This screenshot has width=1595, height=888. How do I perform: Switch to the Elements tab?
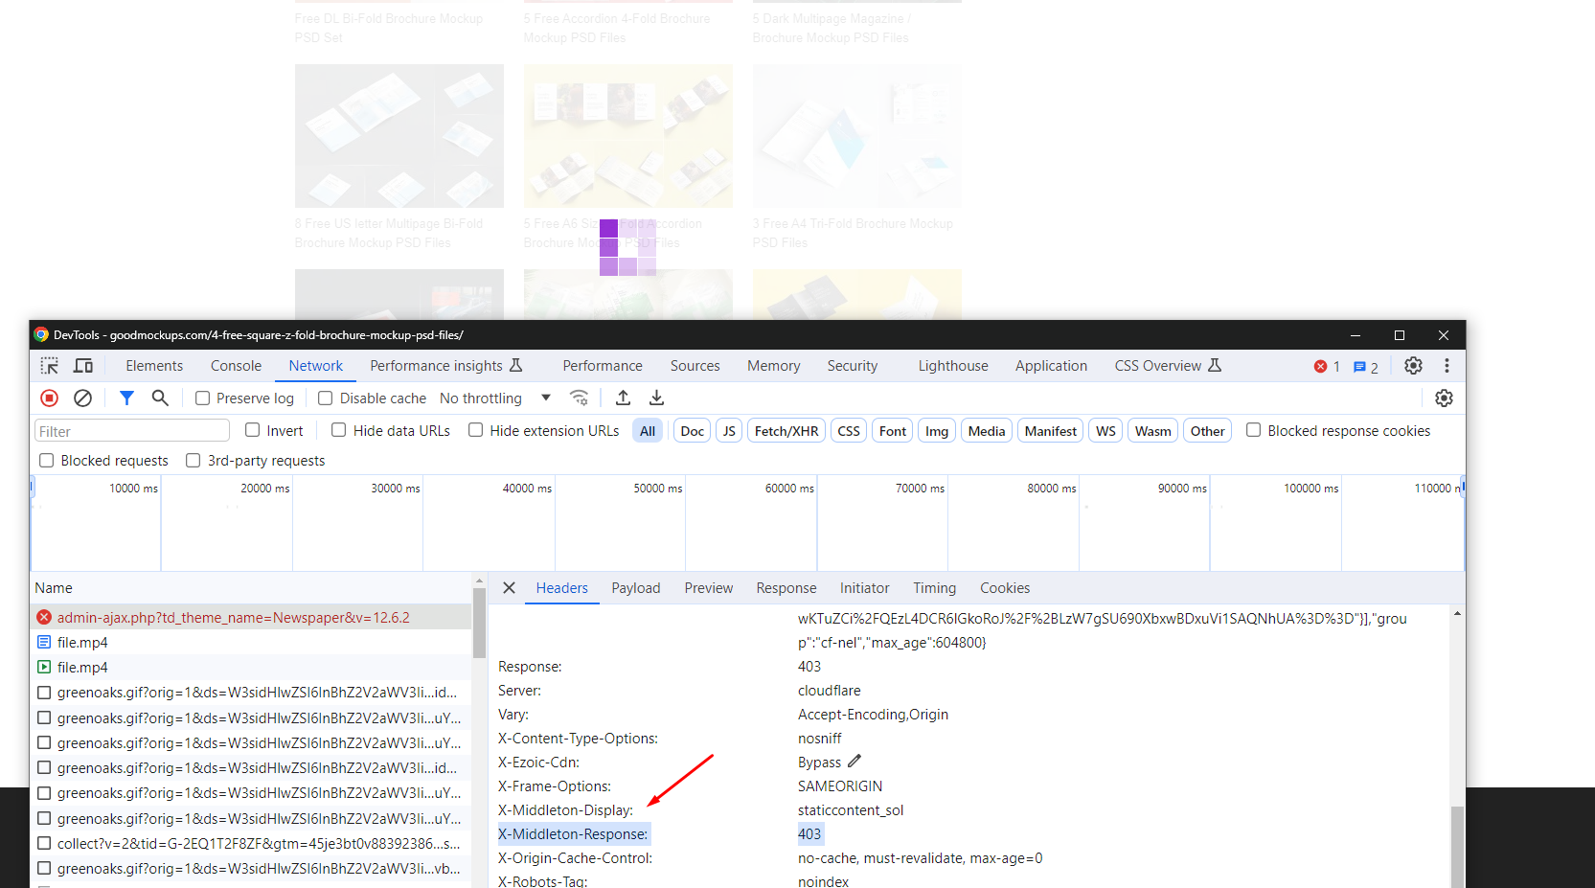pos(154,366)
